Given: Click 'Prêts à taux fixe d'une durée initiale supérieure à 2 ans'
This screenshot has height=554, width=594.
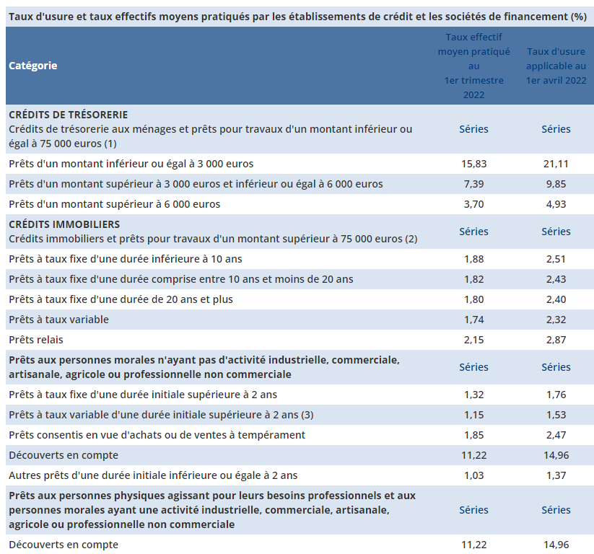Looking at the screenshot, I should point(143,395).
